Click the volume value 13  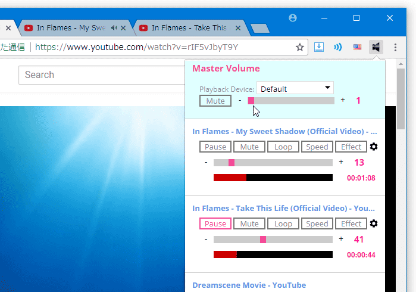359,163
